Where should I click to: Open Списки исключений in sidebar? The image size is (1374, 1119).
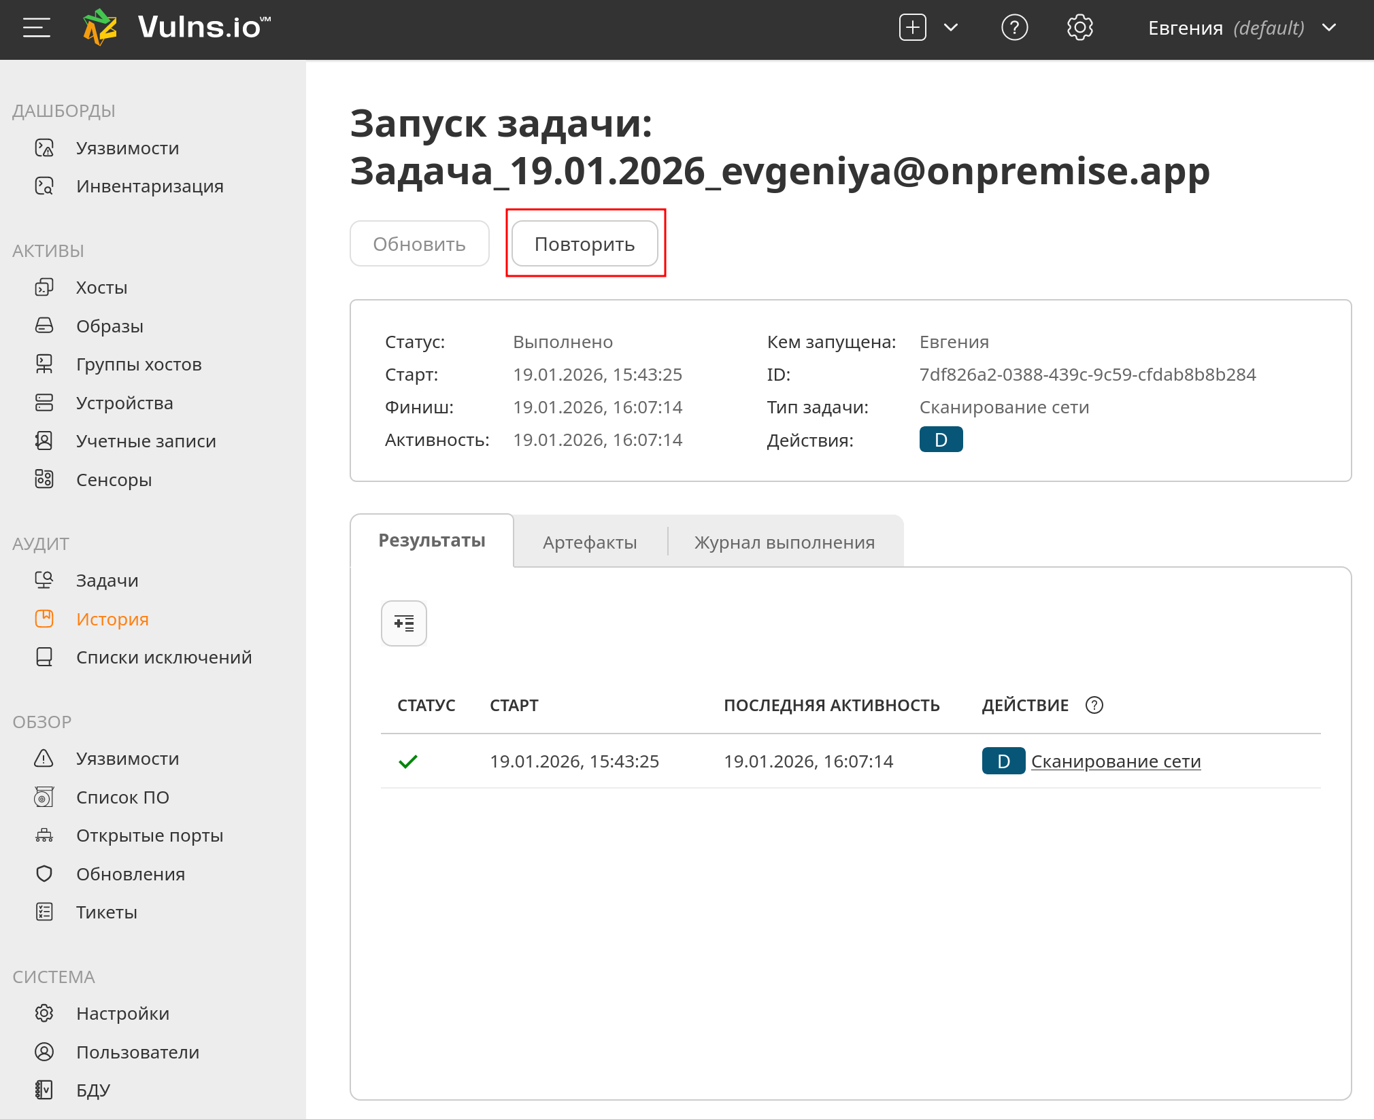[x=163, y=657]
